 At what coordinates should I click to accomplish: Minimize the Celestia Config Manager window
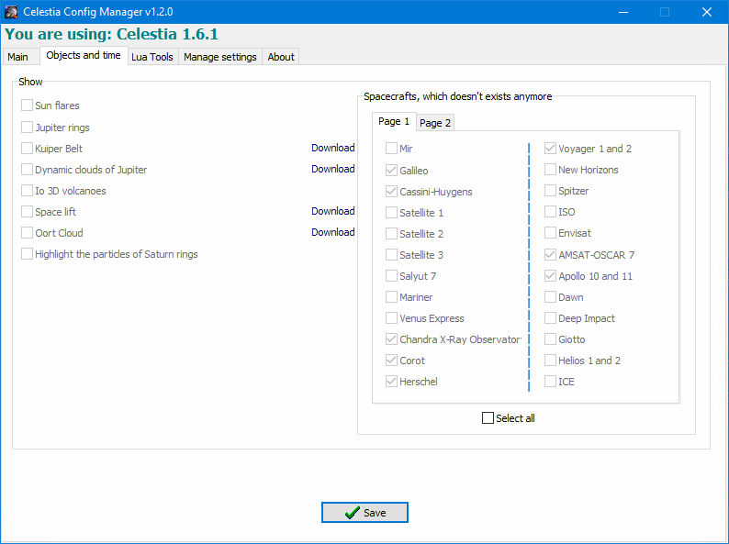pyautogui.click(x=623, y=12)
